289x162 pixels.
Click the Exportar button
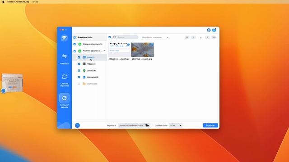point(210,126)
